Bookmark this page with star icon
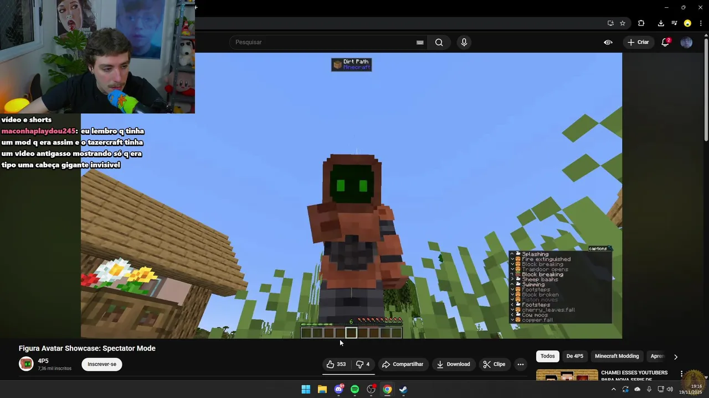 coord(623,23)
